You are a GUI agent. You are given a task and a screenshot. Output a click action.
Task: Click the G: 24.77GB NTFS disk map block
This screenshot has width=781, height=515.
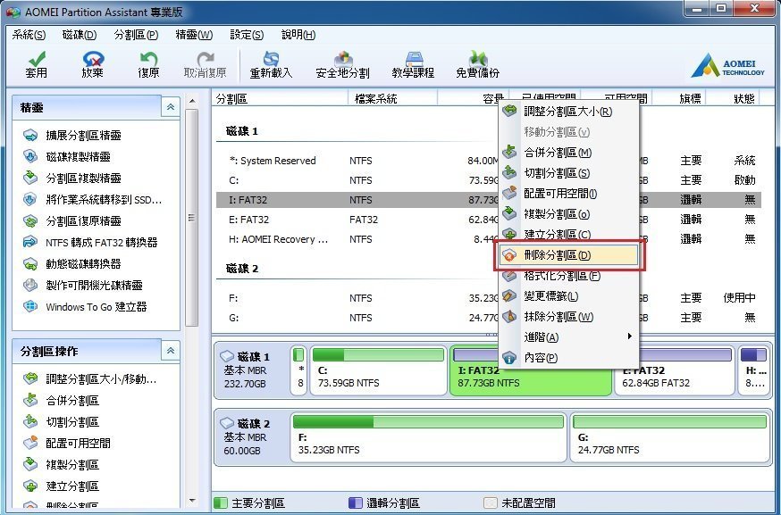tap(669, 437)
